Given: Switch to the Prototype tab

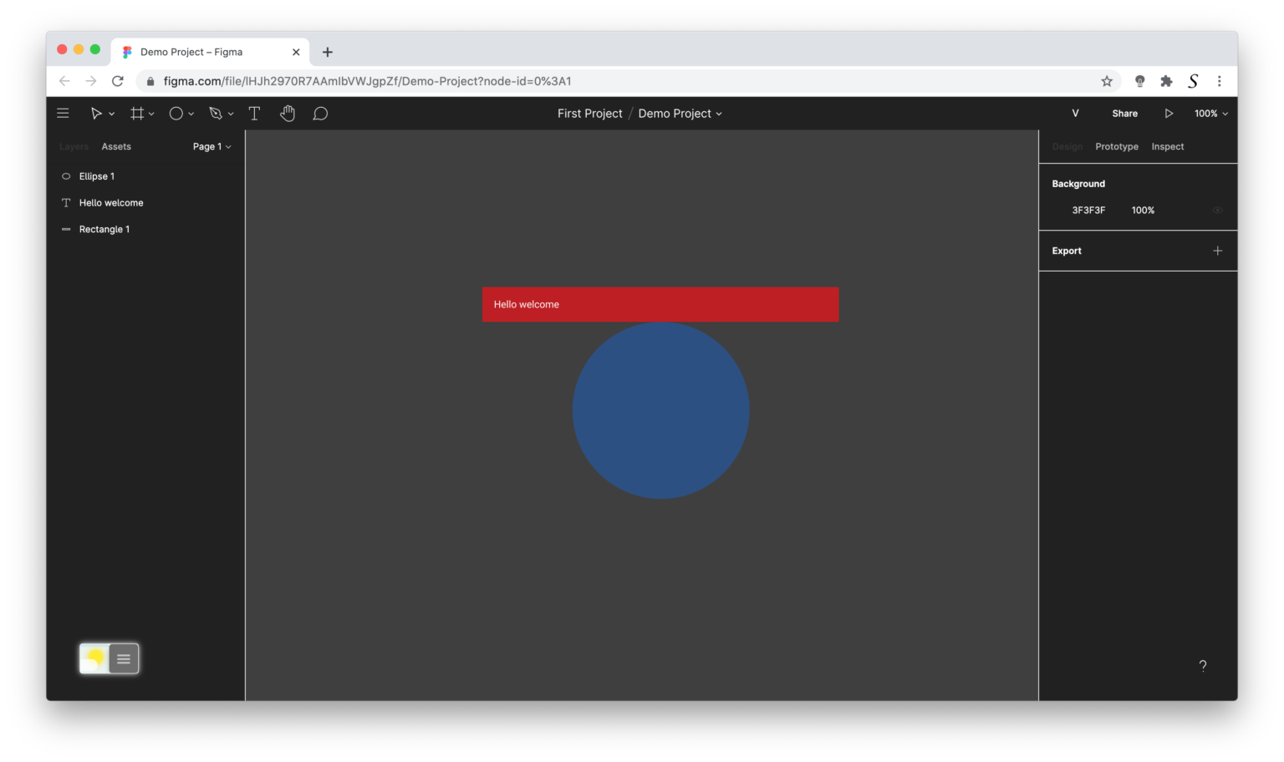Looking at the screenshot, I should [x=1116, y=146].
